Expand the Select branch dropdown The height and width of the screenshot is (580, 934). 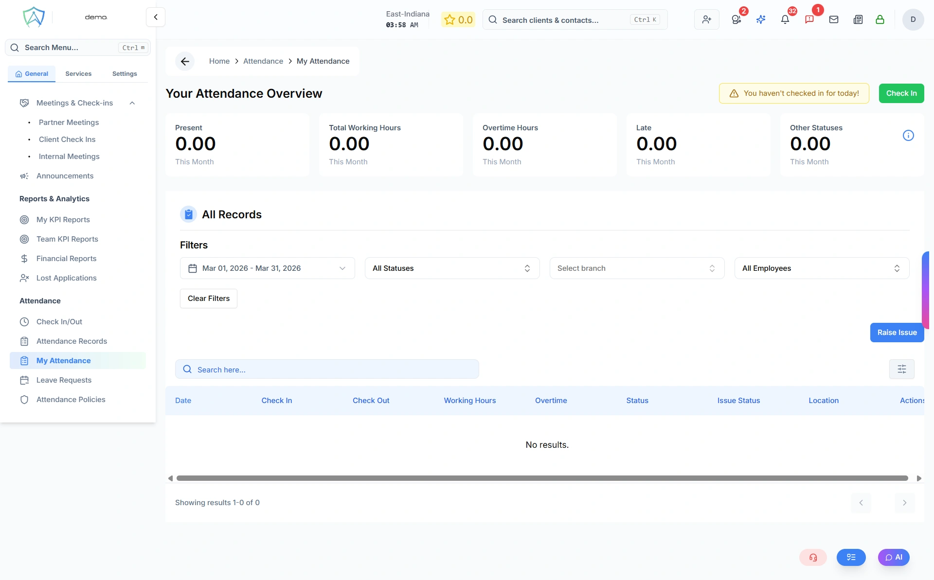point(636,268)
